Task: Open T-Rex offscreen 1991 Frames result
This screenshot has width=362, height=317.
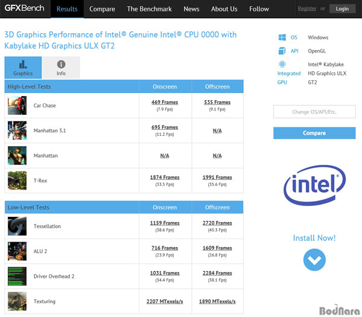Action: click(x=217, y=177)
